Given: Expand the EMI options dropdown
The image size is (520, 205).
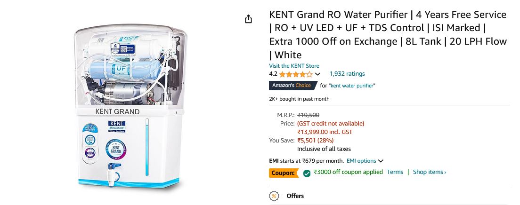Looking at the screenshot, I should (x=365, y=161).
